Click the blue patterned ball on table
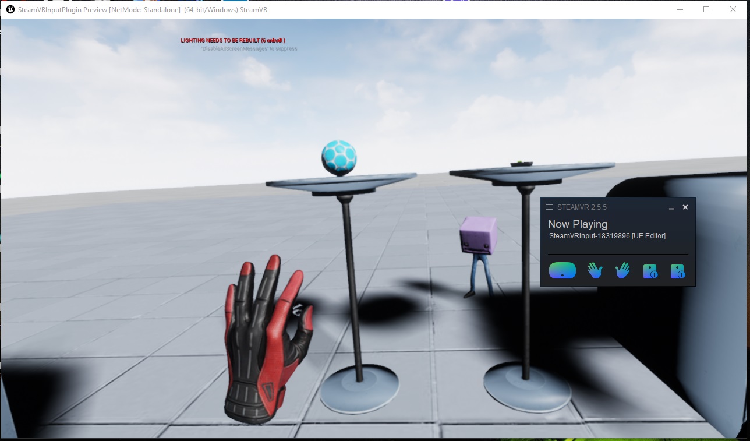 pyautogui.click(x=339, y=157)
